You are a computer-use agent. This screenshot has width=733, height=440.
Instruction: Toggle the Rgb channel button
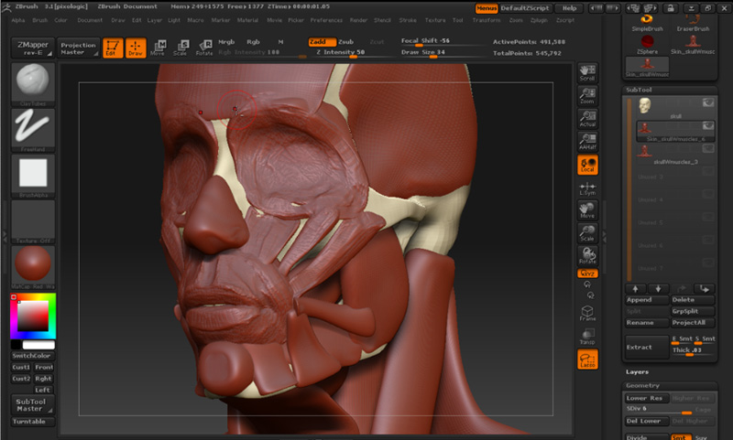coord(253,41)
